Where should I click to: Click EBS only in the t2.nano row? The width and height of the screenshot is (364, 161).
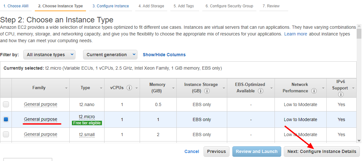[x=202, y=105]
